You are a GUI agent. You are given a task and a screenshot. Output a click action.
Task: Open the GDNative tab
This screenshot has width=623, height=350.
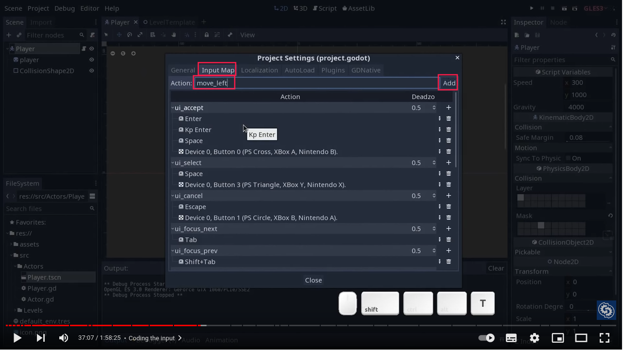coord(366,70)
